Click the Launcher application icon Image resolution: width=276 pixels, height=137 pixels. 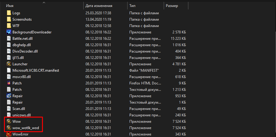coord(9,64)
